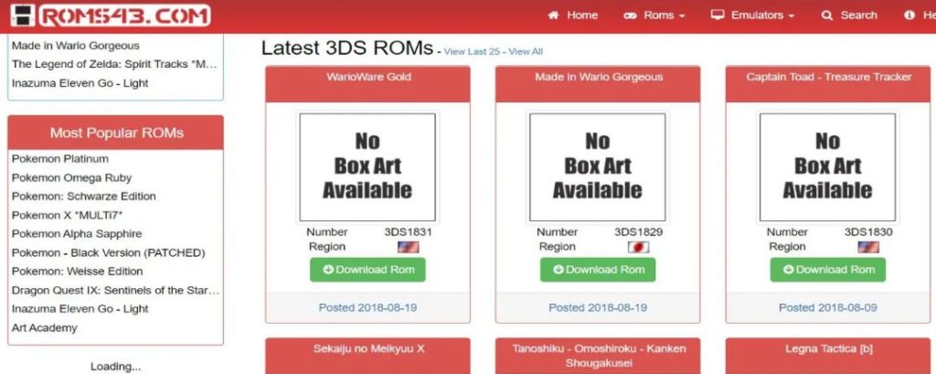
Task: Click the US flag under Captain Toad
Action: pyautogui.click(x=868, y=247)
